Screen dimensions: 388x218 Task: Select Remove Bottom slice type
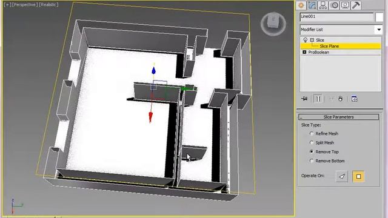tap(312, 160)
